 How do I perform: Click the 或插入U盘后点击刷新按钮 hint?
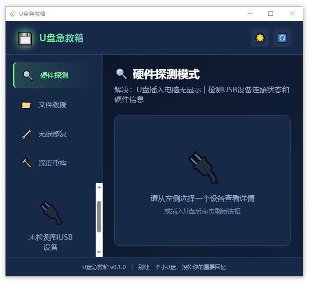202,212
